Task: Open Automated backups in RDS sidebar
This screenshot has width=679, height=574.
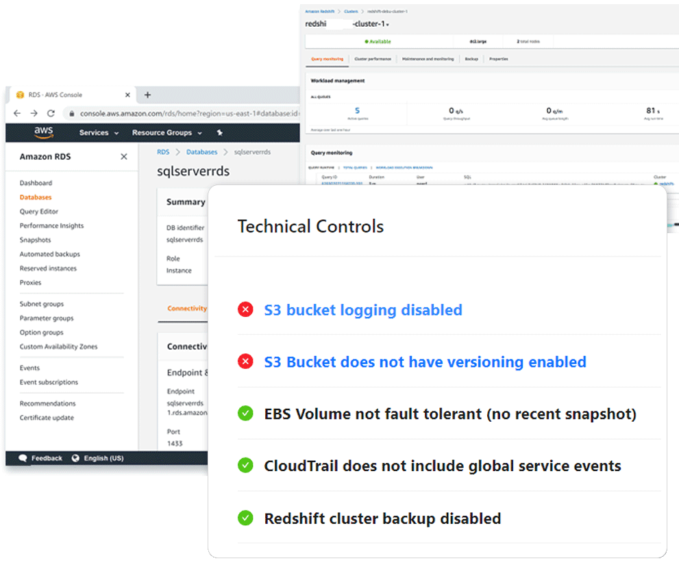Action: click(50, 254)
